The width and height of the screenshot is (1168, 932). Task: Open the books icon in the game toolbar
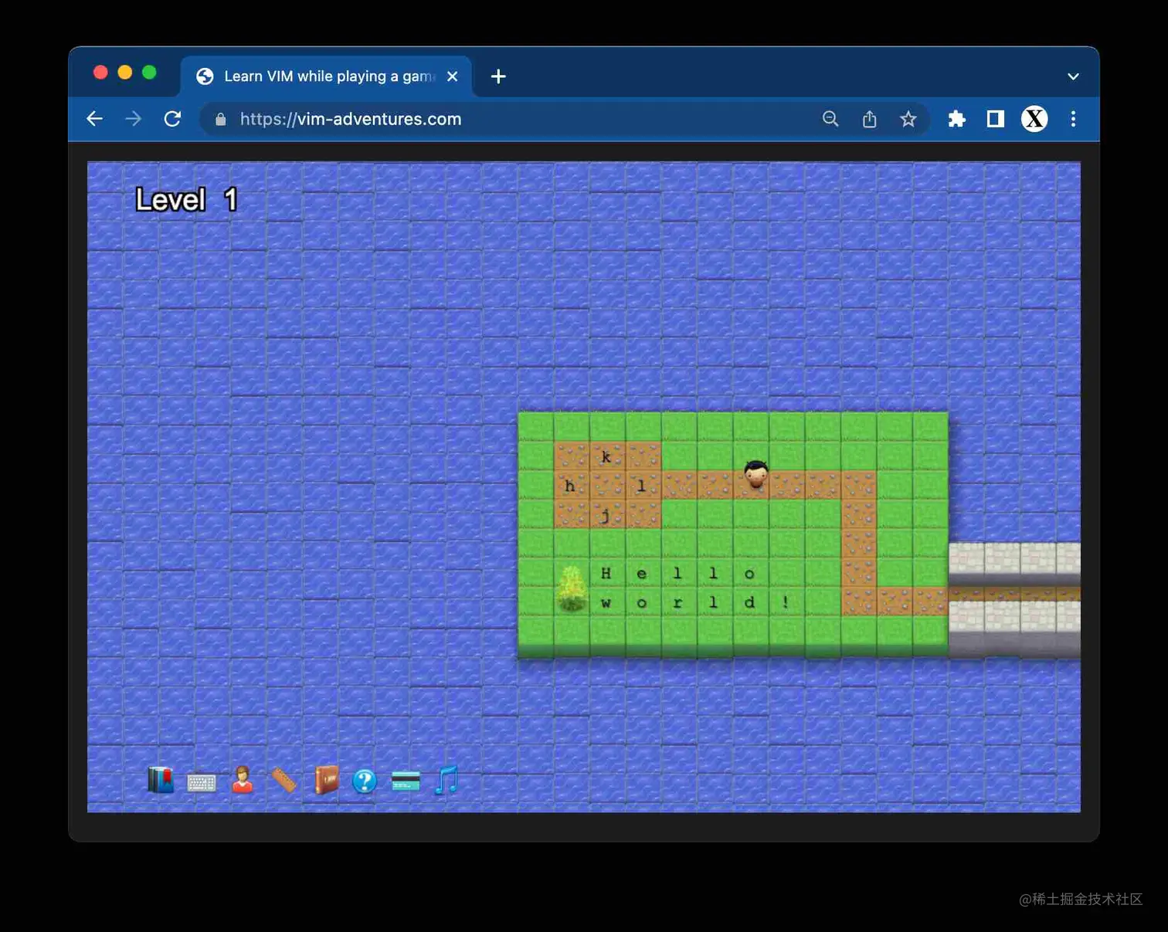159,781
